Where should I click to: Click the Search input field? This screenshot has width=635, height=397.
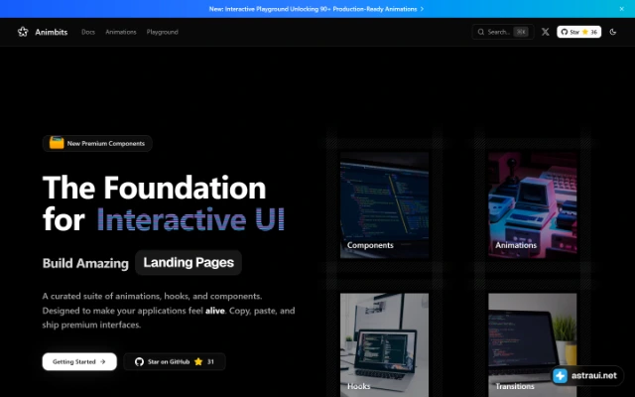(503, 32)
